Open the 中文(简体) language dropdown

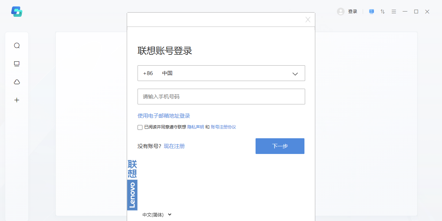[x=157, y=215]
